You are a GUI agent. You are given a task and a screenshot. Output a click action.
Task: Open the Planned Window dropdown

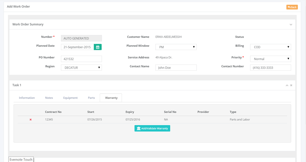(176, 47)
